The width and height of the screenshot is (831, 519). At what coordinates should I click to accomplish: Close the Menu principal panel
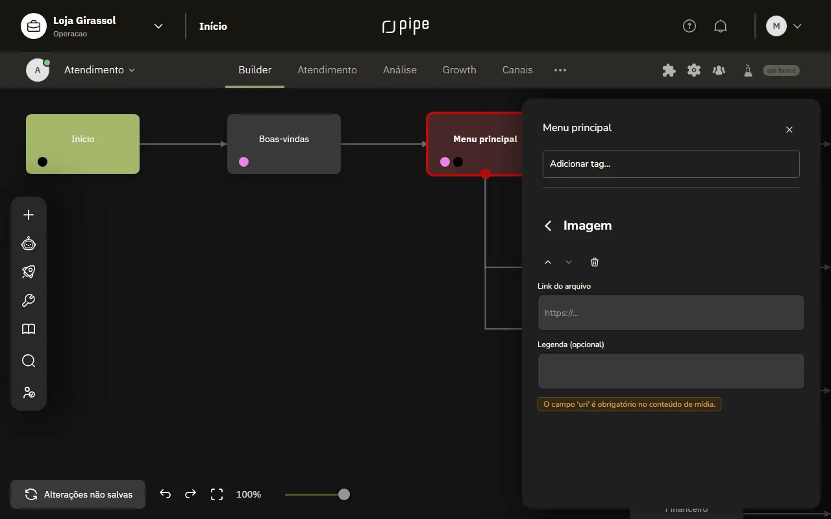coord(789,130)
